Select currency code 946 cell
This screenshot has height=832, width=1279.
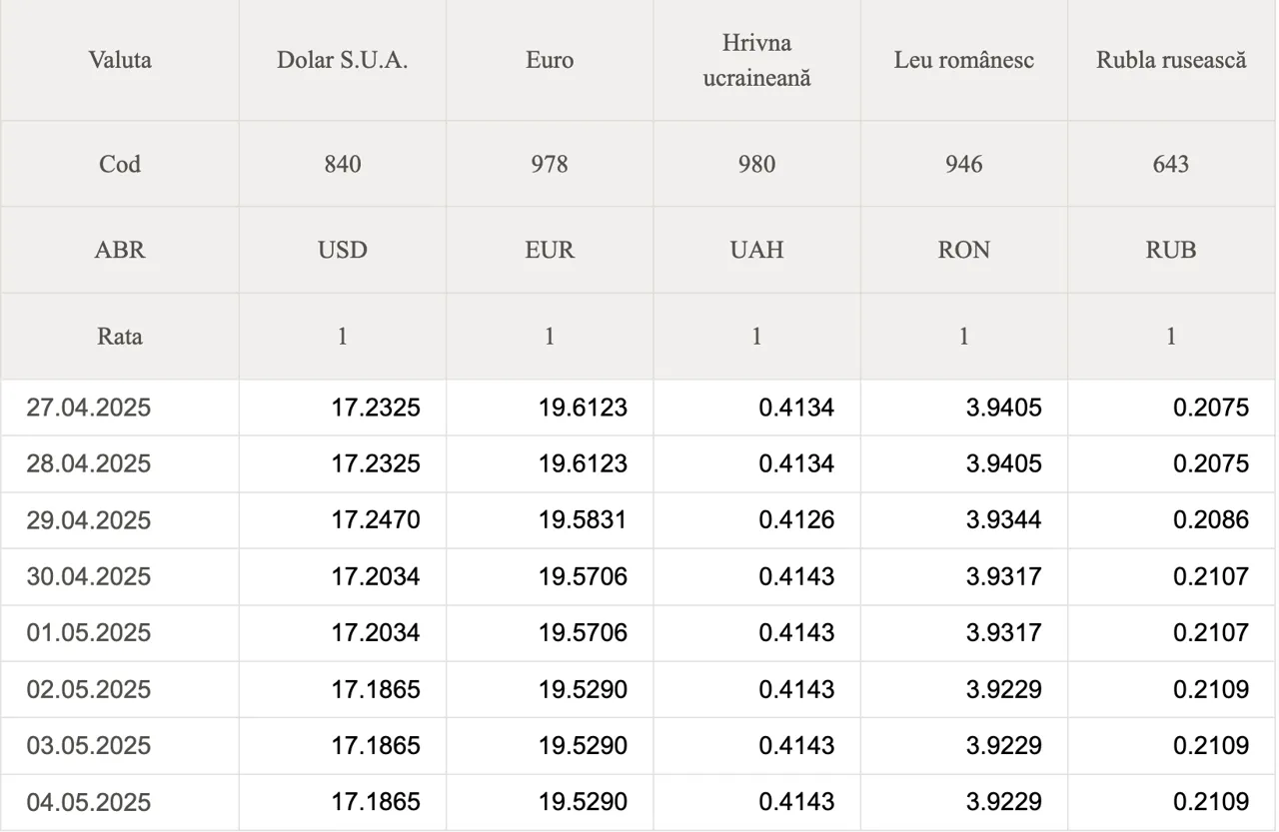click(963, 164)
